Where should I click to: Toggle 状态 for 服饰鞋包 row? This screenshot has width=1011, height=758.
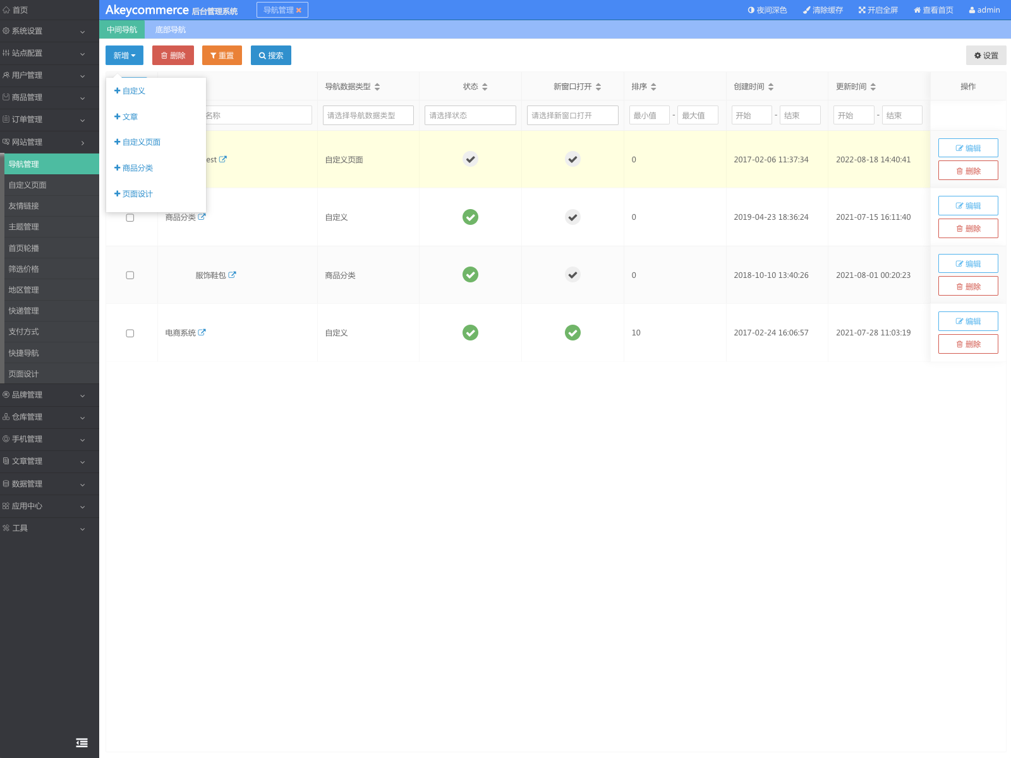pyautogui.click(x=470, y=275)
